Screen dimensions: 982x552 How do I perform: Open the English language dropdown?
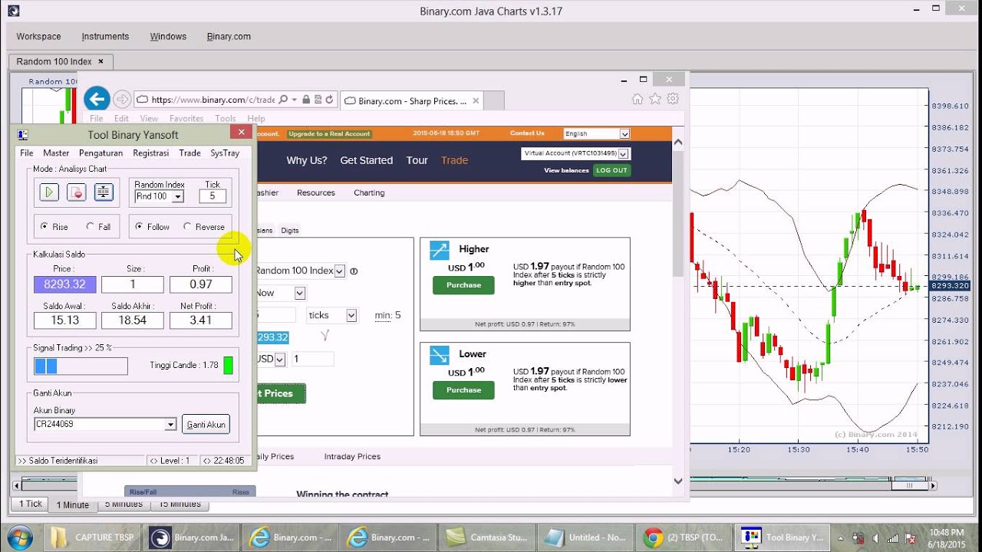[624, 133]
